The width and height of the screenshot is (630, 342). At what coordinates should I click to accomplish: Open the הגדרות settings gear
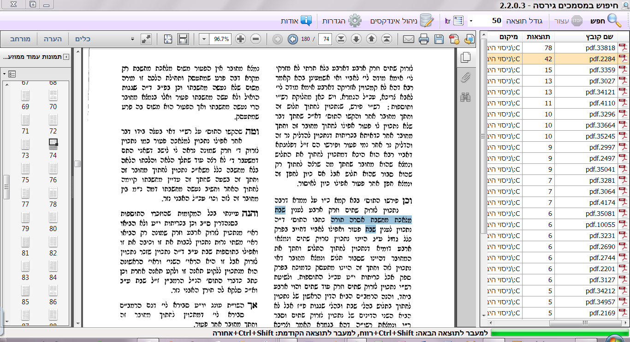tap(342, 21)
